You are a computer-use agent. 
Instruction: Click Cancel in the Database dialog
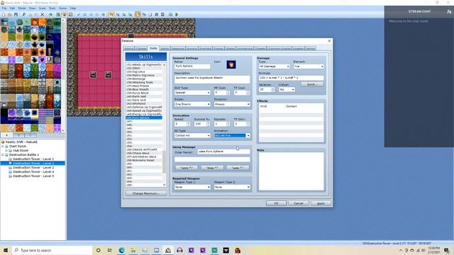tap(298, 203)
